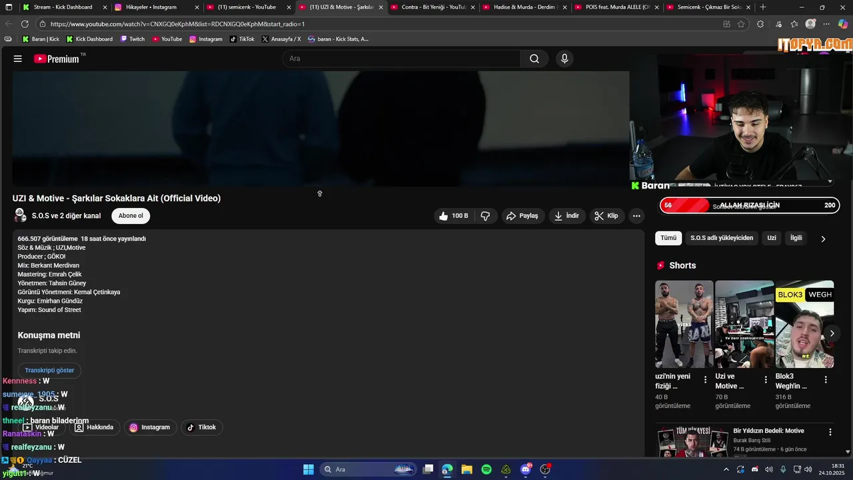Dislike the video with thumbs-down
853x480 pixels.
click(486, 216)
